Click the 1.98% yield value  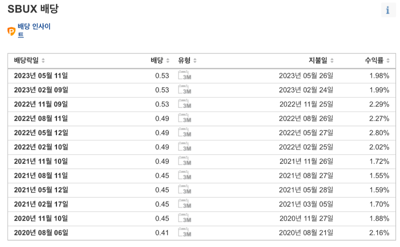click(x=379, y=76)
